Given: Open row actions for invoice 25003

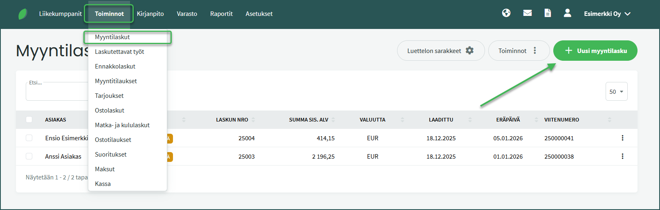Looking at the screenshot, I should pos(622,156).
